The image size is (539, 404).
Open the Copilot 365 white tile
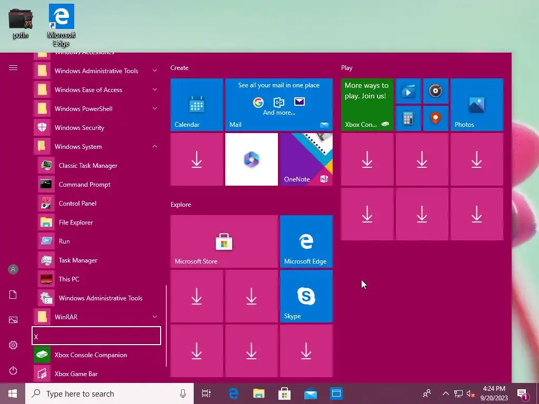251,159
